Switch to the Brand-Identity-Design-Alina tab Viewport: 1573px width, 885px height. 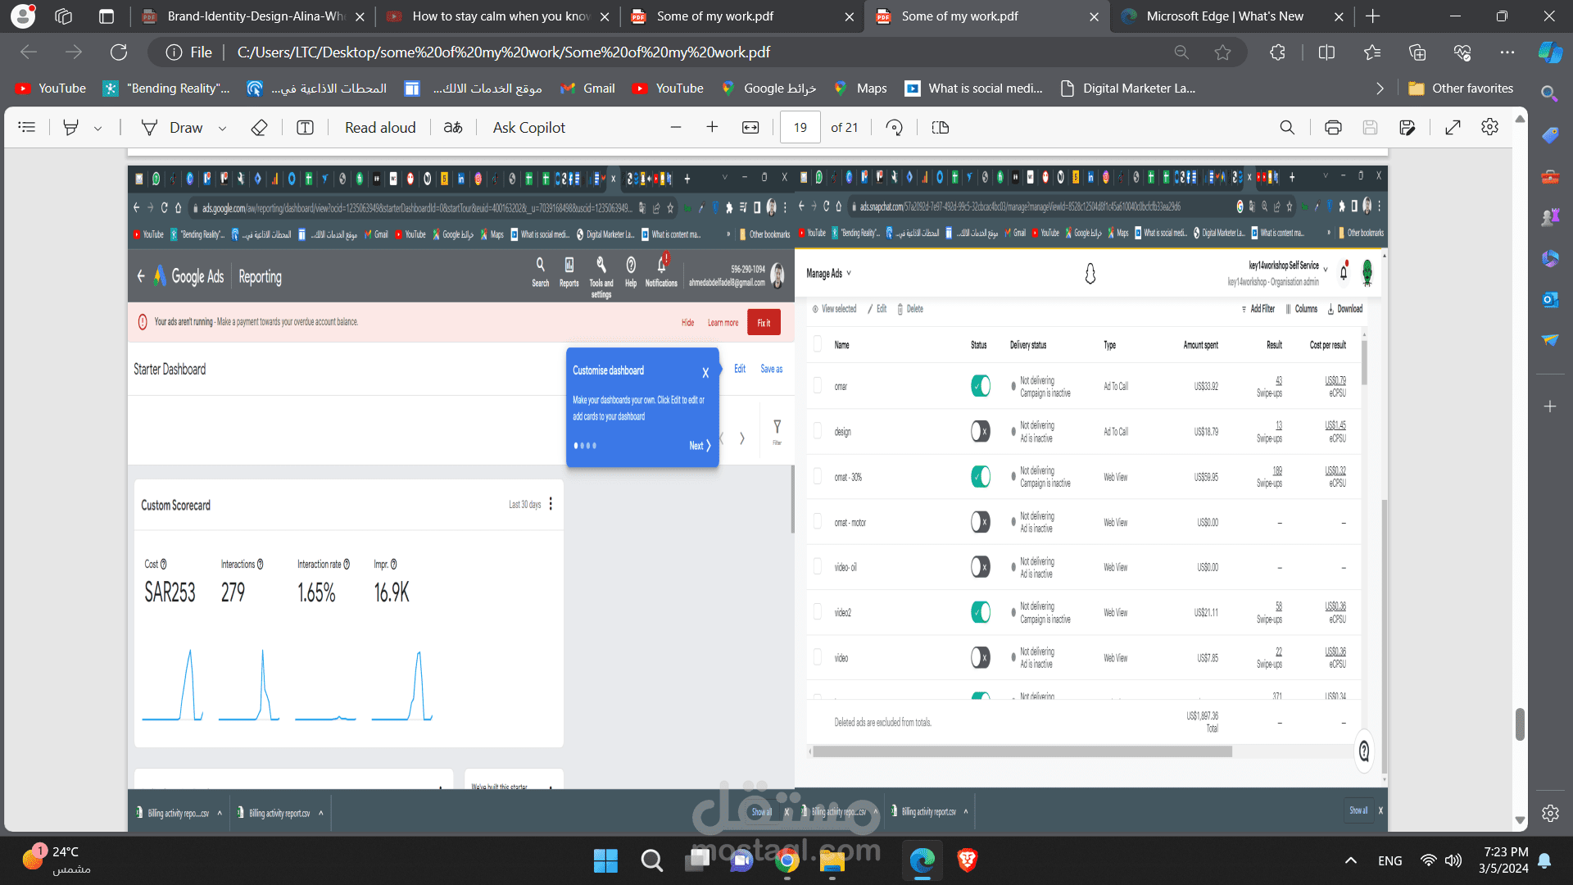[x=256, y=16]
